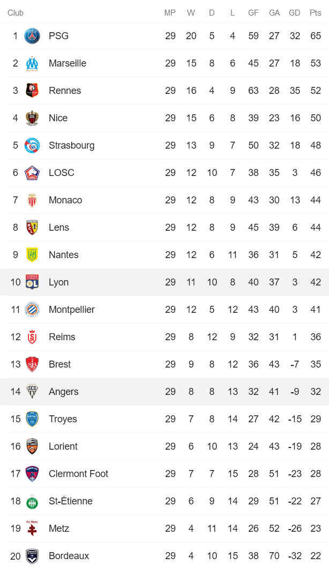This screenshot has height=572, width=329.
Task: Click the Club column header
Action: pyautogui.click(x=15, y=13)
